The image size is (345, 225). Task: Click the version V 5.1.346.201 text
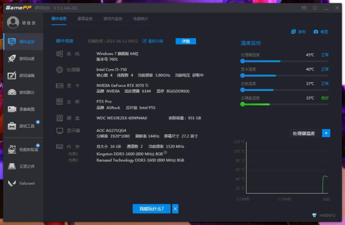[x=66, y=8]
